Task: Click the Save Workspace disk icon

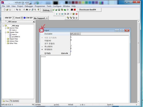Action: [59, 10]
